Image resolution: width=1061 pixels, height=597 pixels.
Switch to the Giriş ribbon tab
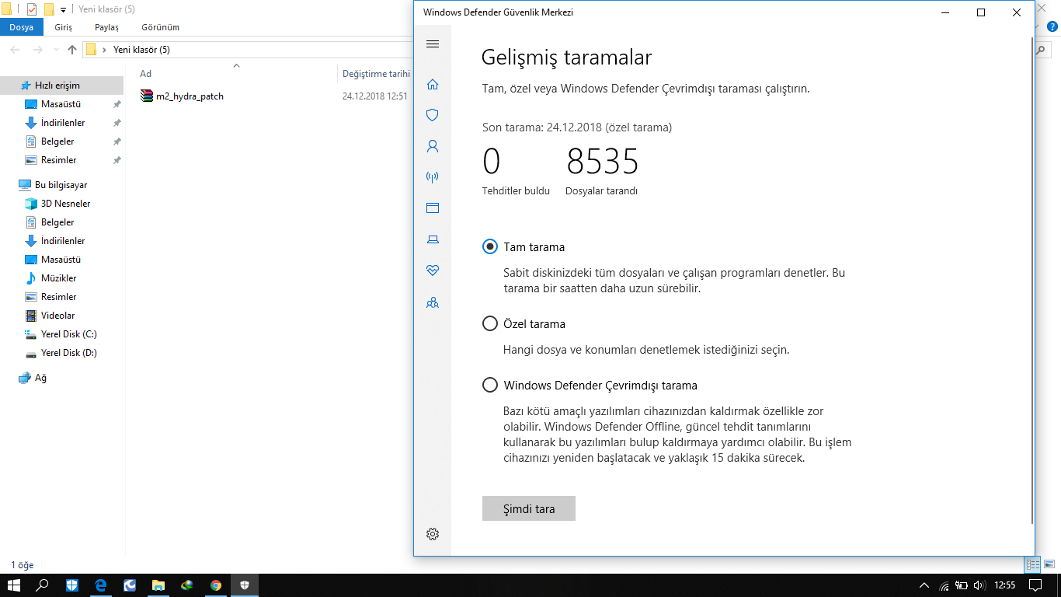(63, 27)
